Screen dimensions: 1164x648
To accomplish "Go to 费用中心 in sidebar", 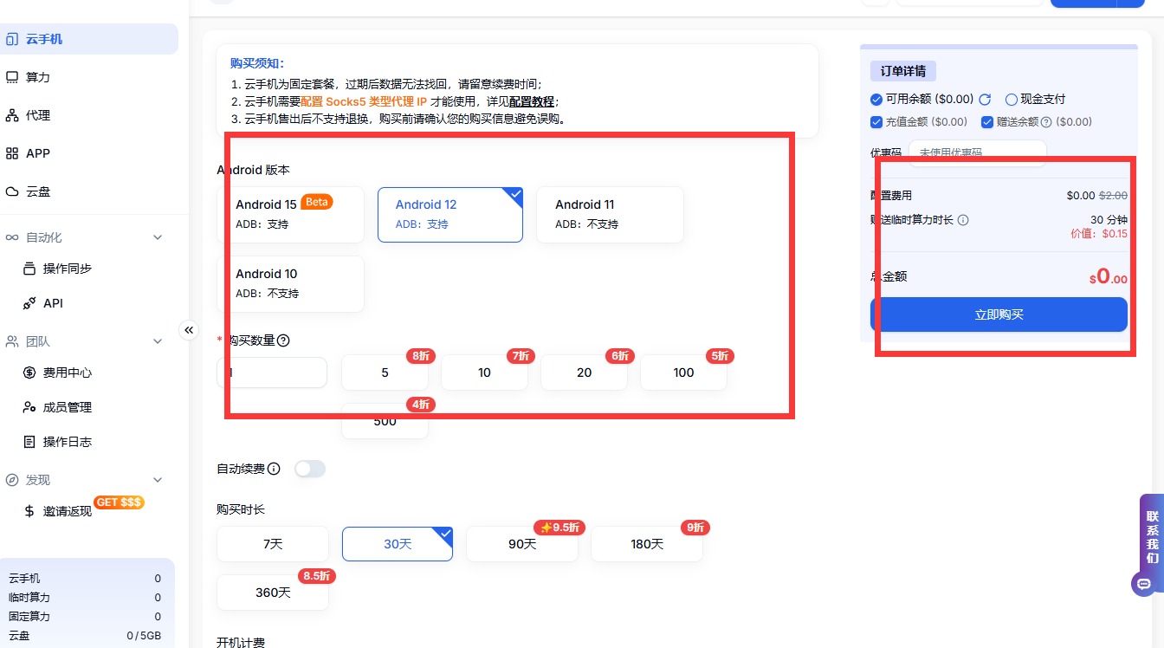I will (x=67, y=373).
